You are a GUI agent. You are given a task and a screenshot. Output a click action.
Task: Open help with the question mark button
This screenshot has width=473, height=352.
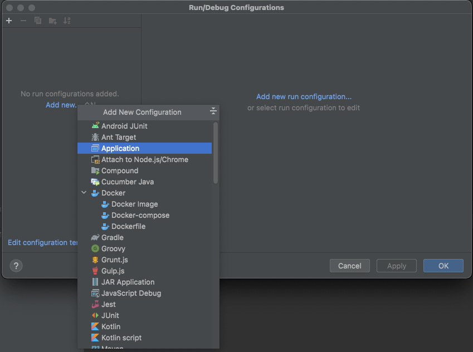(16, 266)
